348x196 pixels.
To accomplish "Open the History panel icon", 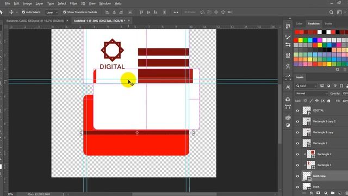I will pyautogui.click(x=288, y=26).
